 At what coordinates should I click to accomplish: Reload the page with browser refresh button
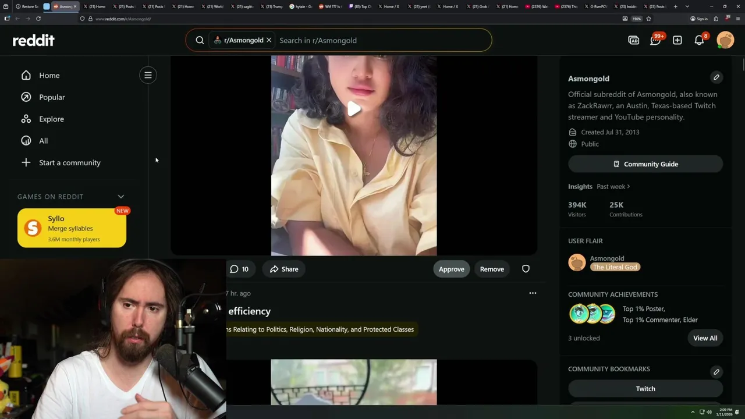pyautogui.click(x=38, y=19)
